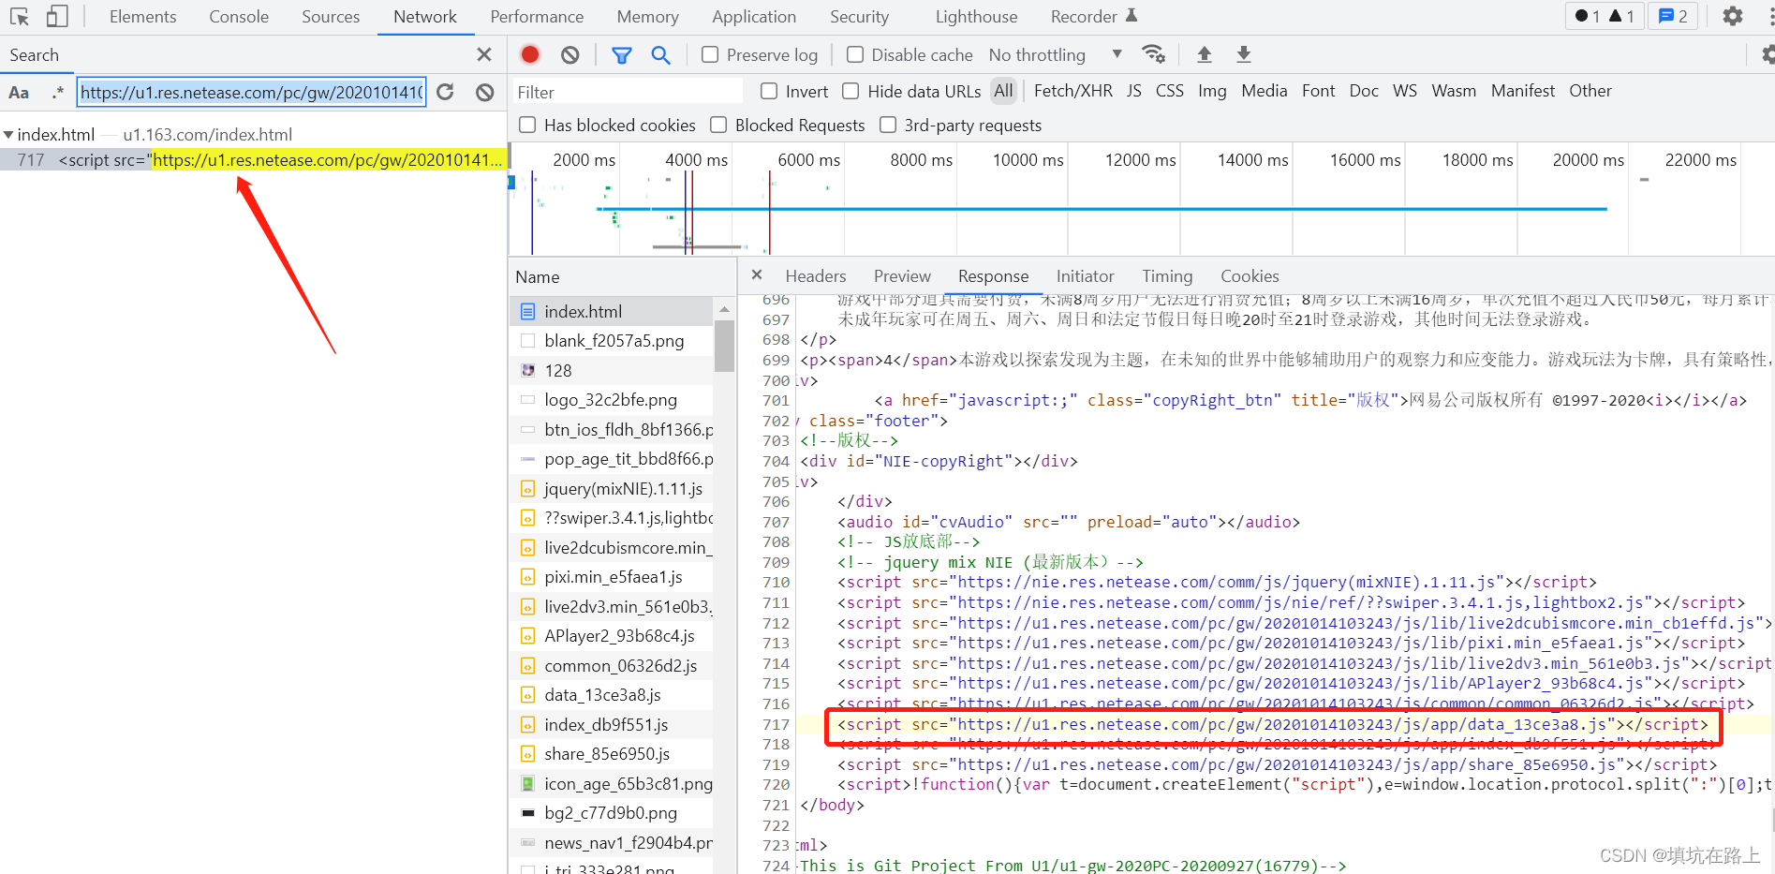Check Blocked Requests option
Screen dimensions: 1775x874
click(718, 125)
